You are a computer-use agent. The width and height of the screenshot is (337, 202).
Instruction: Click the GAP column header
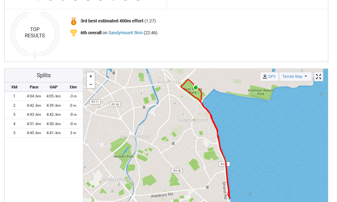pyautogui.click(x=54, y=87)
